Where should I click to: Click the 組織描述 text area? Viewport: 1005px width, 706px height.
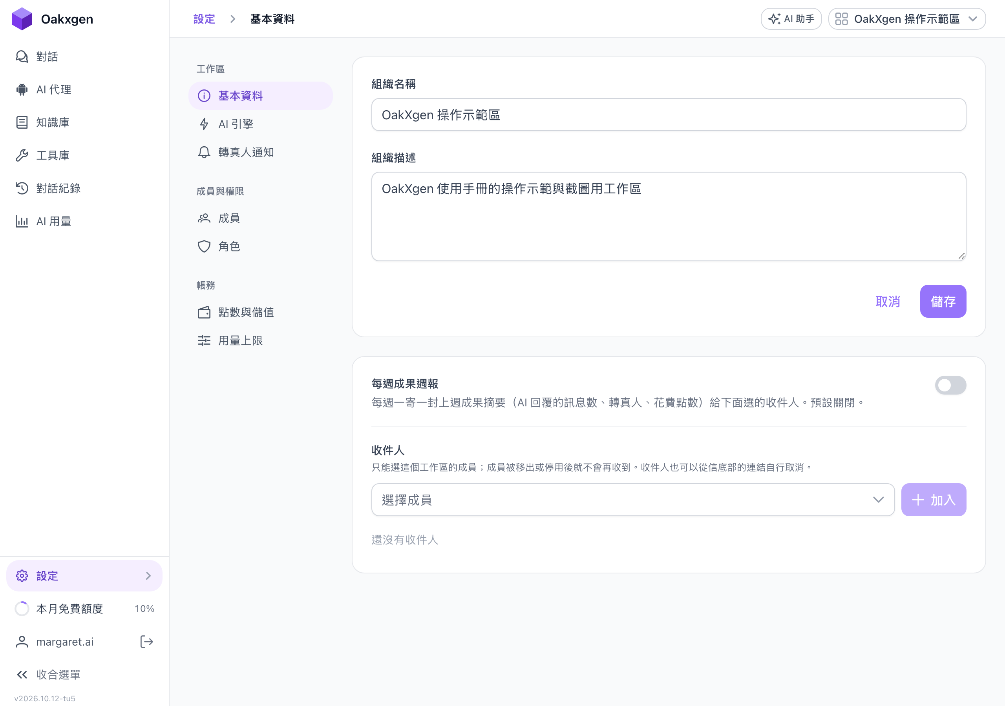(669, 217)
